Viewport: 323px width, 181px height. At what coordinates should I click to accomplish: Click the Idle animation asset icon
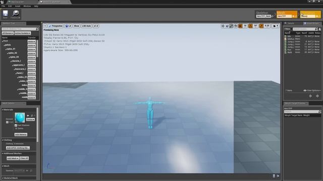[x=286, y=36]
